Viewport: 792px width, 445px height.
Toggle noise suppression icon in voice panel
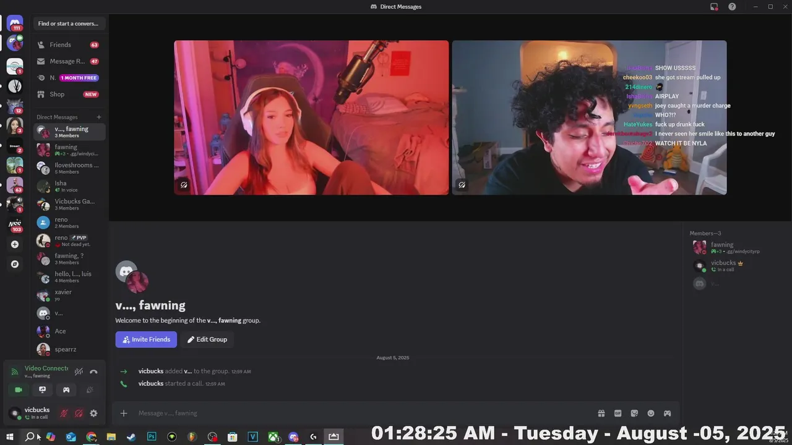pos(79,372)
